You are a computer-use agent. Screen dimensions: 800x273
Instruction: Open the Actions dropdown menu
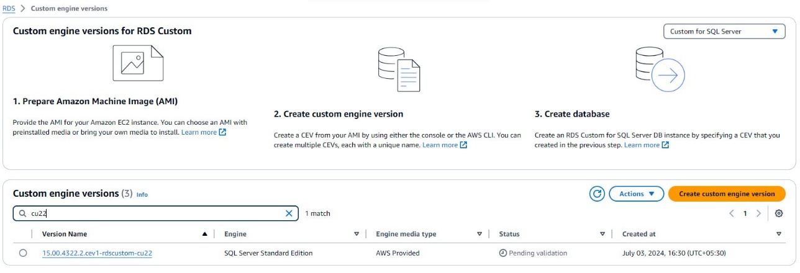tap(637, 194)
